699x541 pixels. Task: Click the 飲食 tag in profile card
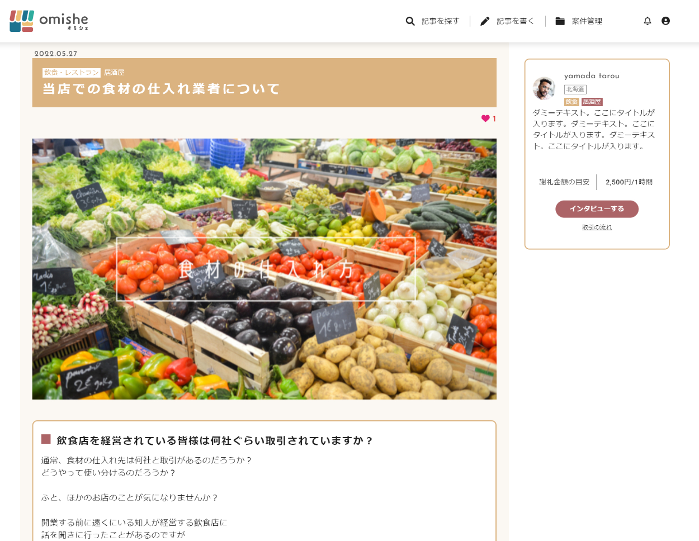pyautogui.click(x=572, y=102)
